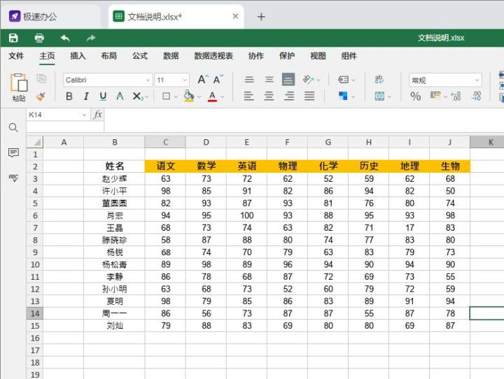Toggle align middle vertical alignment
Image resolution: width=504 pixels, height=379 pixels.
pos(269,79)
